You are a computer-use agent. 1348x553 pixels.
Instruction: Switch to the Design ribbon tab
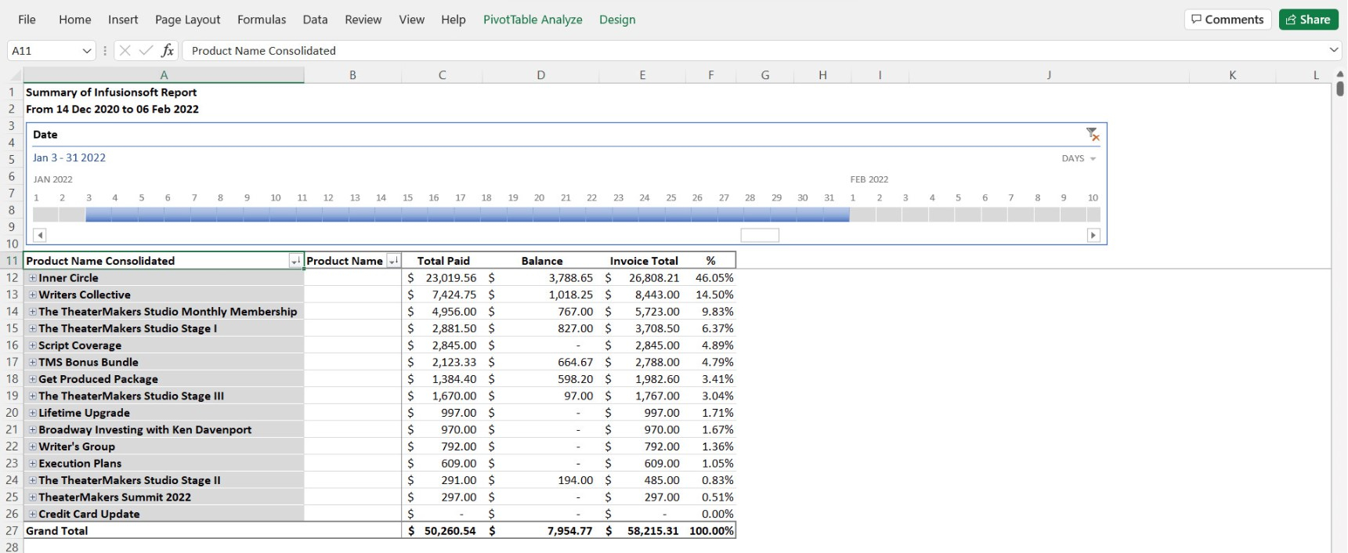[617, 20]
